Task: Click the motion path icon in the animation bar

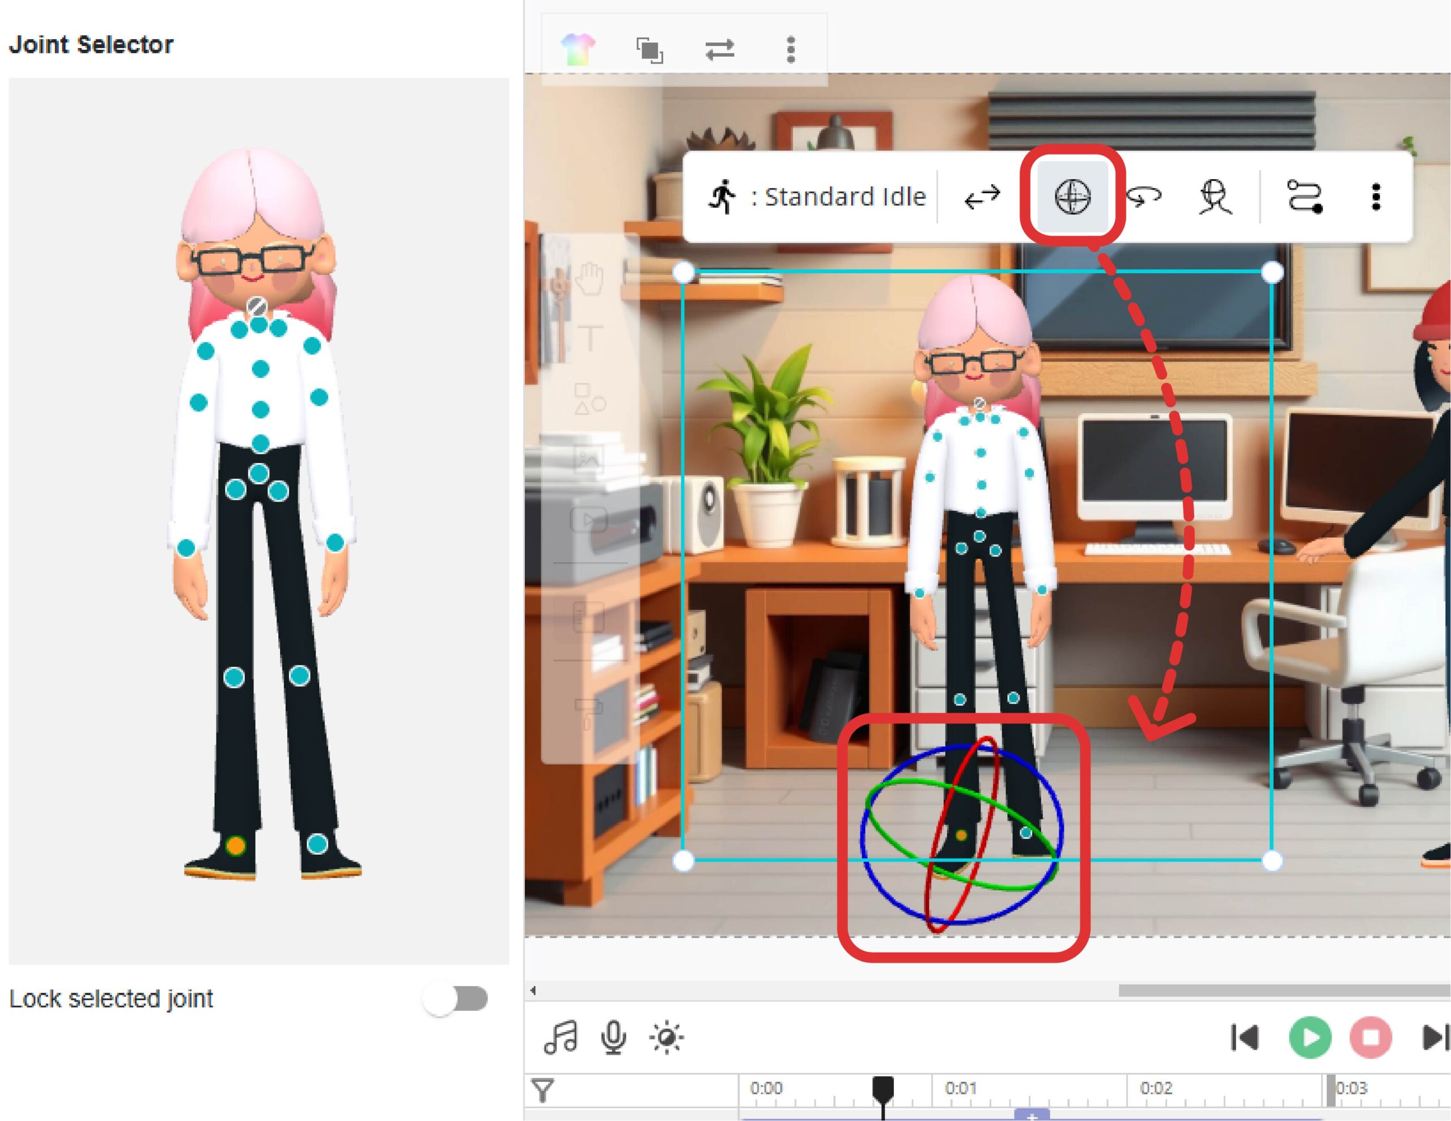Action: [1305, 197]
